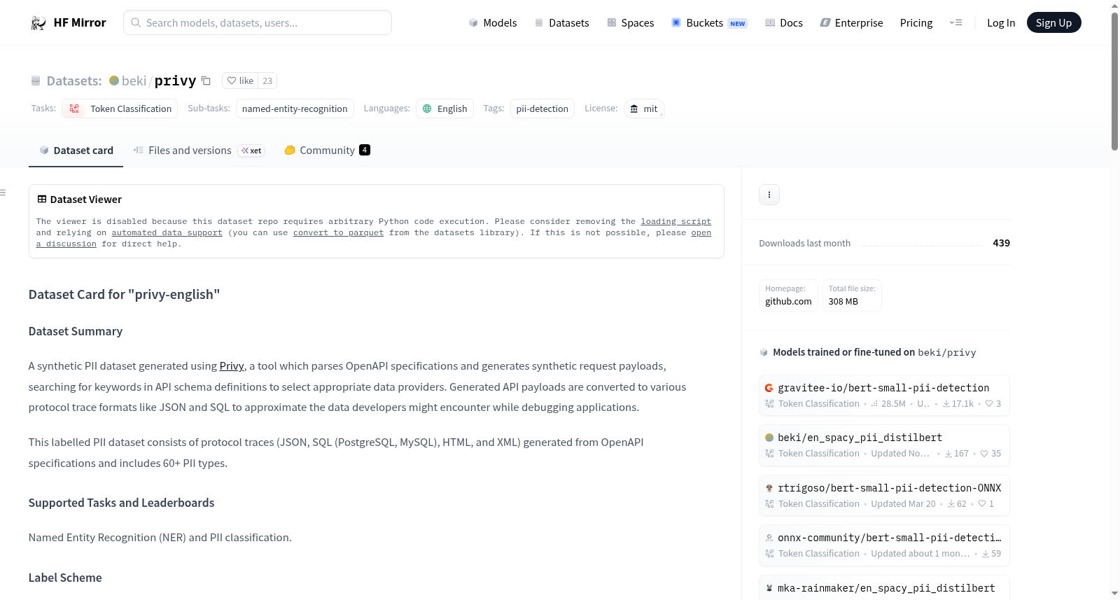Click the Supported Tasks and Leaderboards heading
1120x600 pixels.
(x=122, y=503)
